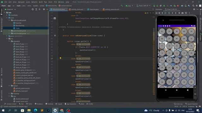Screen dimensions: 202x113
Task: Open Search Everywhere magnifier in toolbar
Action: (193, 6)
